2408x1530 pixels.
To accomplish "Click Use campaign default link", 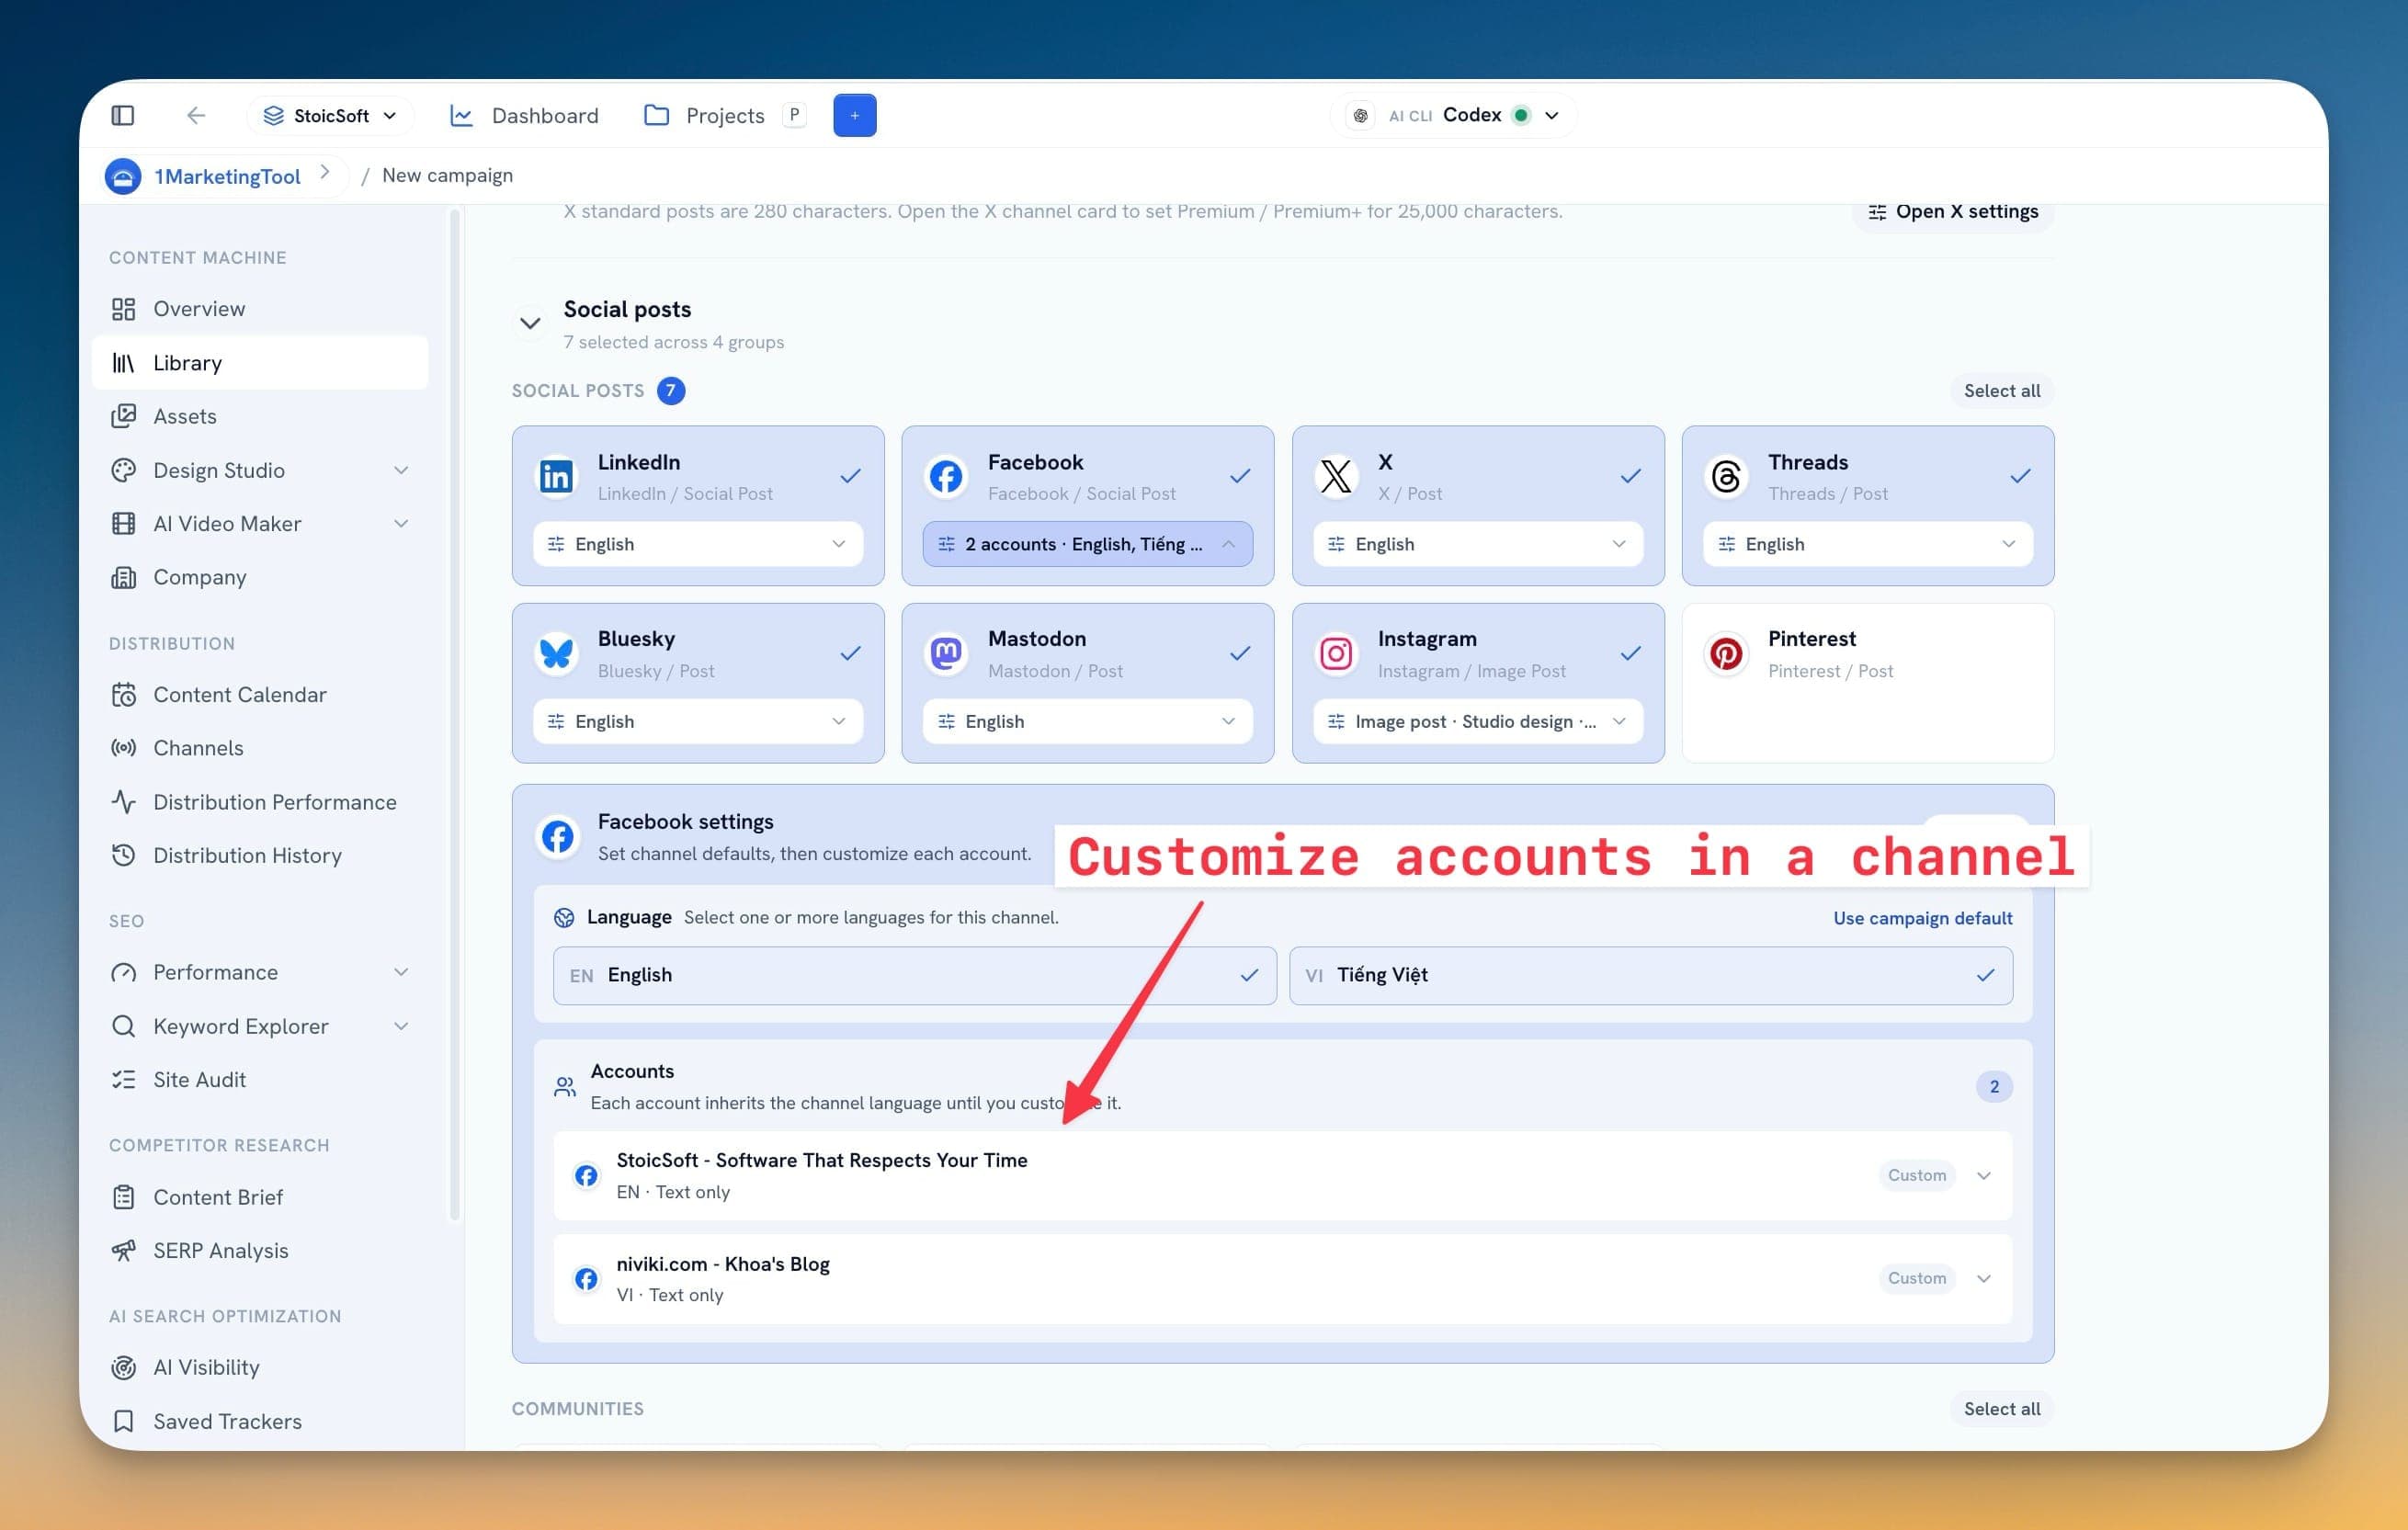I will [x=1922, y=917].
